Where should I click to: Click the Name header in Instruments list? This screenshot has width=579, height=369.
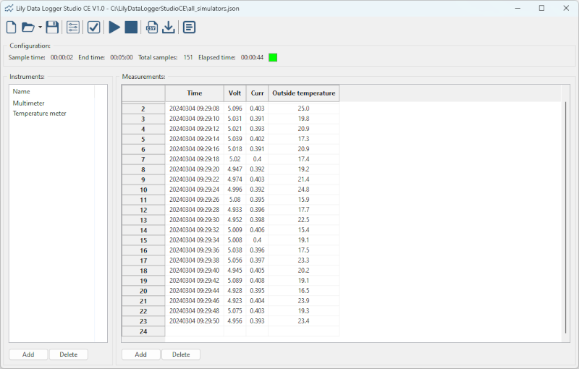[x=22, y=91]
